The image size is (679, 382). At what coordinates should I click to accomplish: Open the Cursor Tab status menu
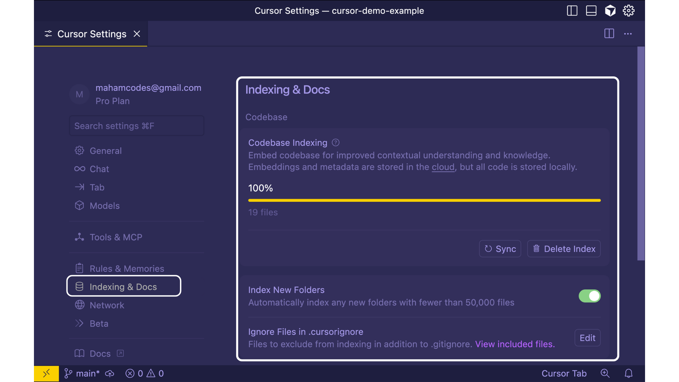coord(564,374)
